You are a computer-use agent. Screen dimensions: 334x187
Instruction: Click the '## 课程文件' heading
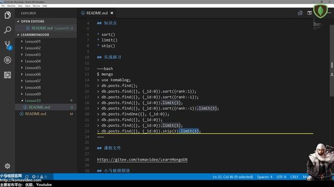(x=109, y=148)
